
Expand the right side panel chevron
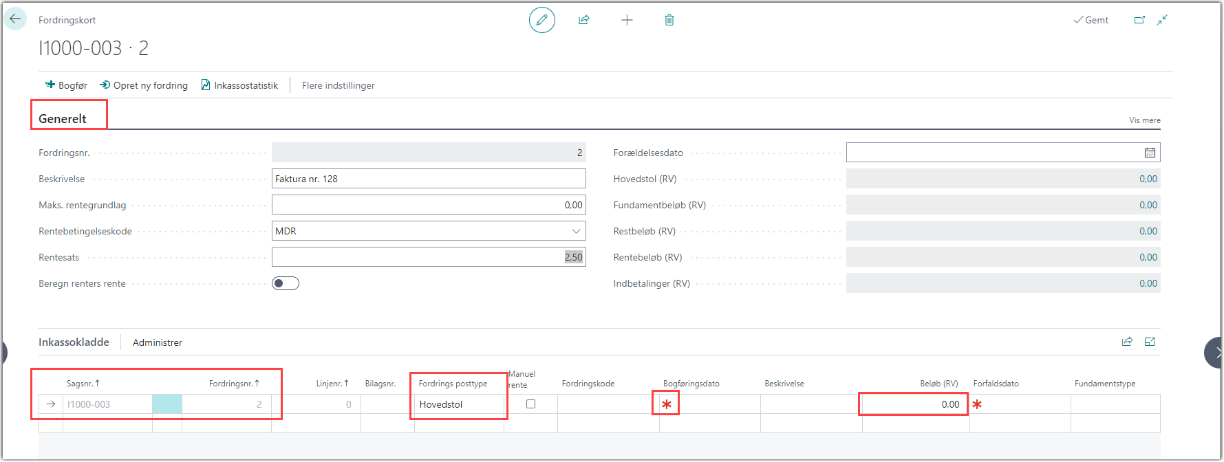[1216, 353]
